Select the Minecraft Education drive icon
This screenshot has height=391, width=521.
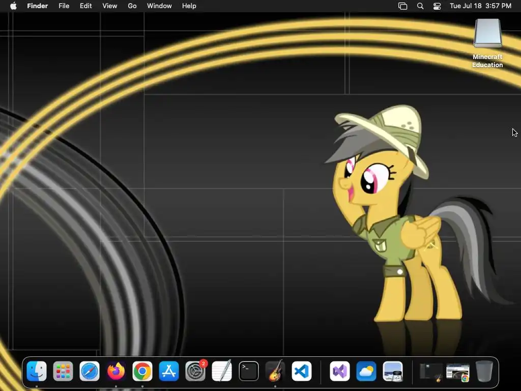click(x=487, y=34)
